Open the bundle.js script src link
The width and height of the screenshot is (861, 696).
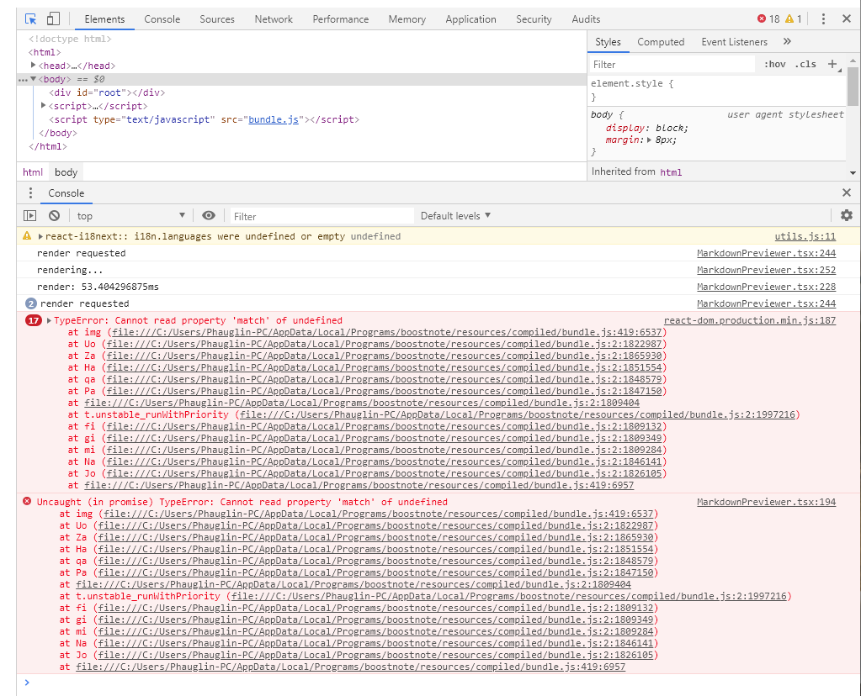[274, 119]
